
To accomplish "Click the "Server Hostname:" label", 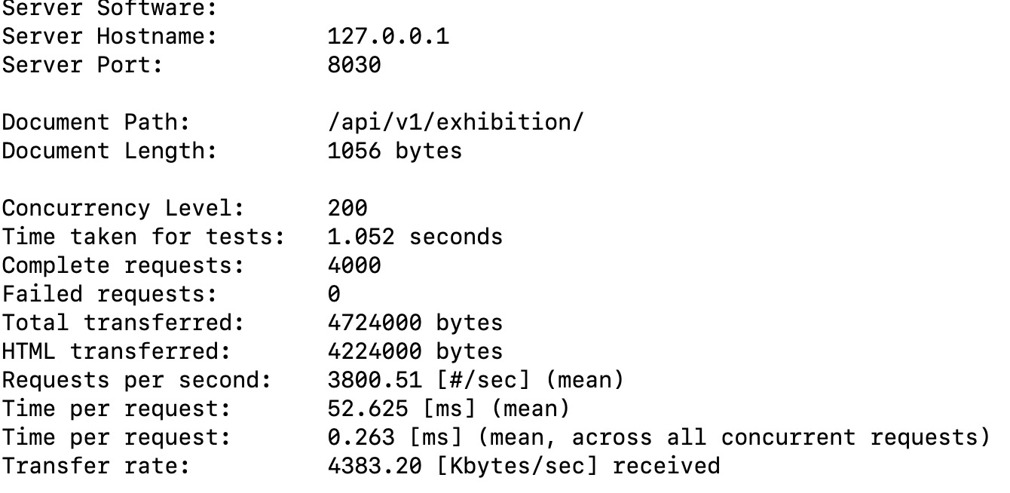I will (109, 36).
